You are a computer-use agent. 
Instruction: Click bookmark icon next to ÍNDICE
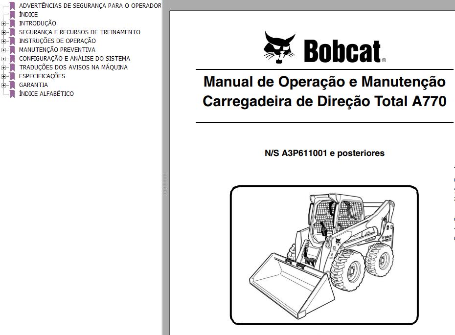[12, 15]
